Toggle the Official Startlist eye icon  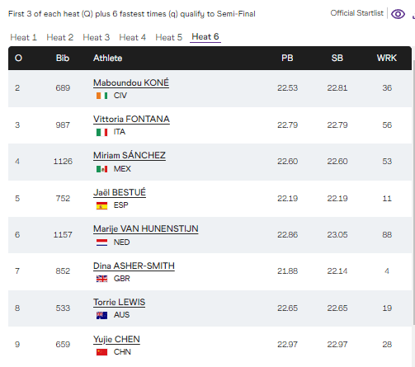pos(398,14)
